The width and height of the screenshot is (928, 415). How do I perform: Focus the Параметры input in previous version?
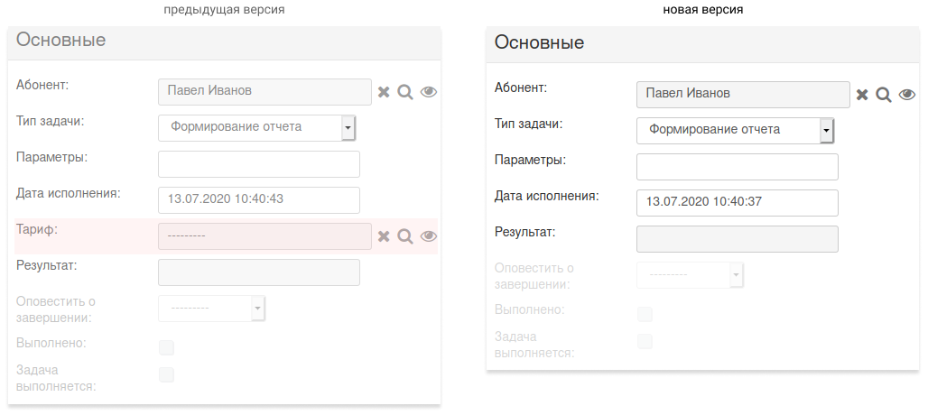click(x=259, y=164)
